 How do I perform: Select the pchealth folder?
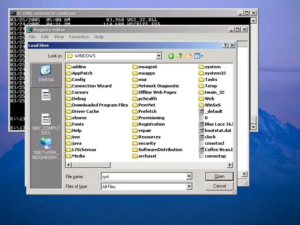145,99
